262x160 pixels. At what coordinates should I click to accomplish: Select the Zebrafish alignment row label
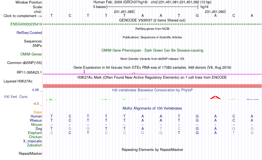[34, 145]
